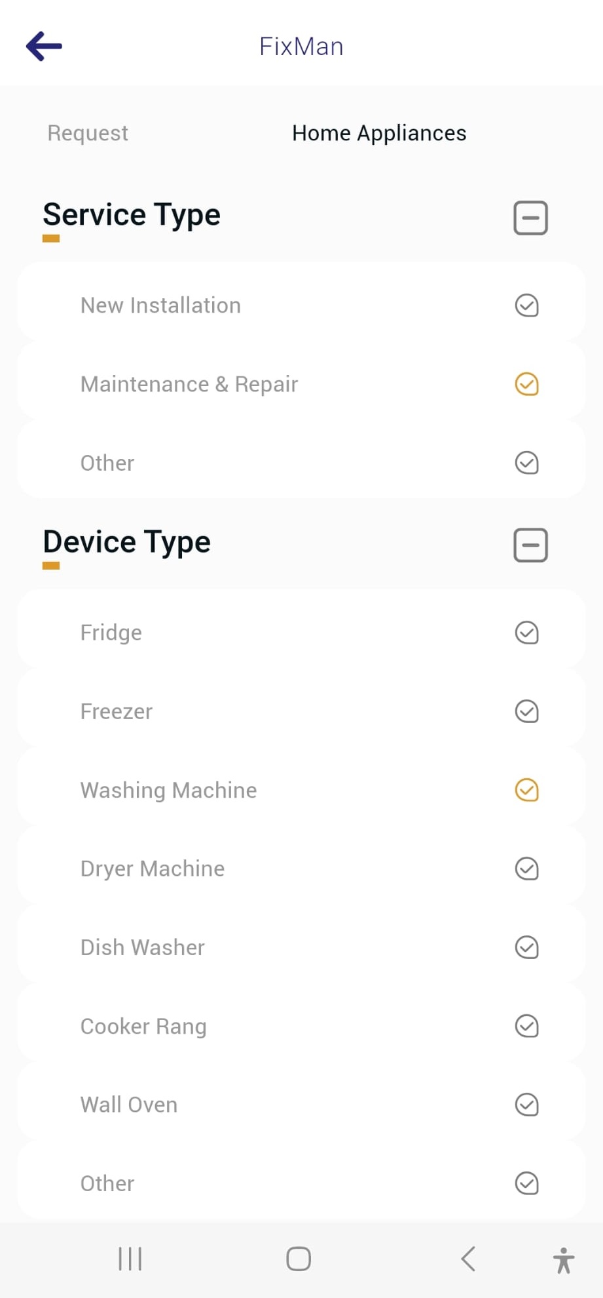Image resolution: width=603 pixels, height=1298 pixels.
Task: Tick the Freezer checkmark icon
Action: point(526,711)
